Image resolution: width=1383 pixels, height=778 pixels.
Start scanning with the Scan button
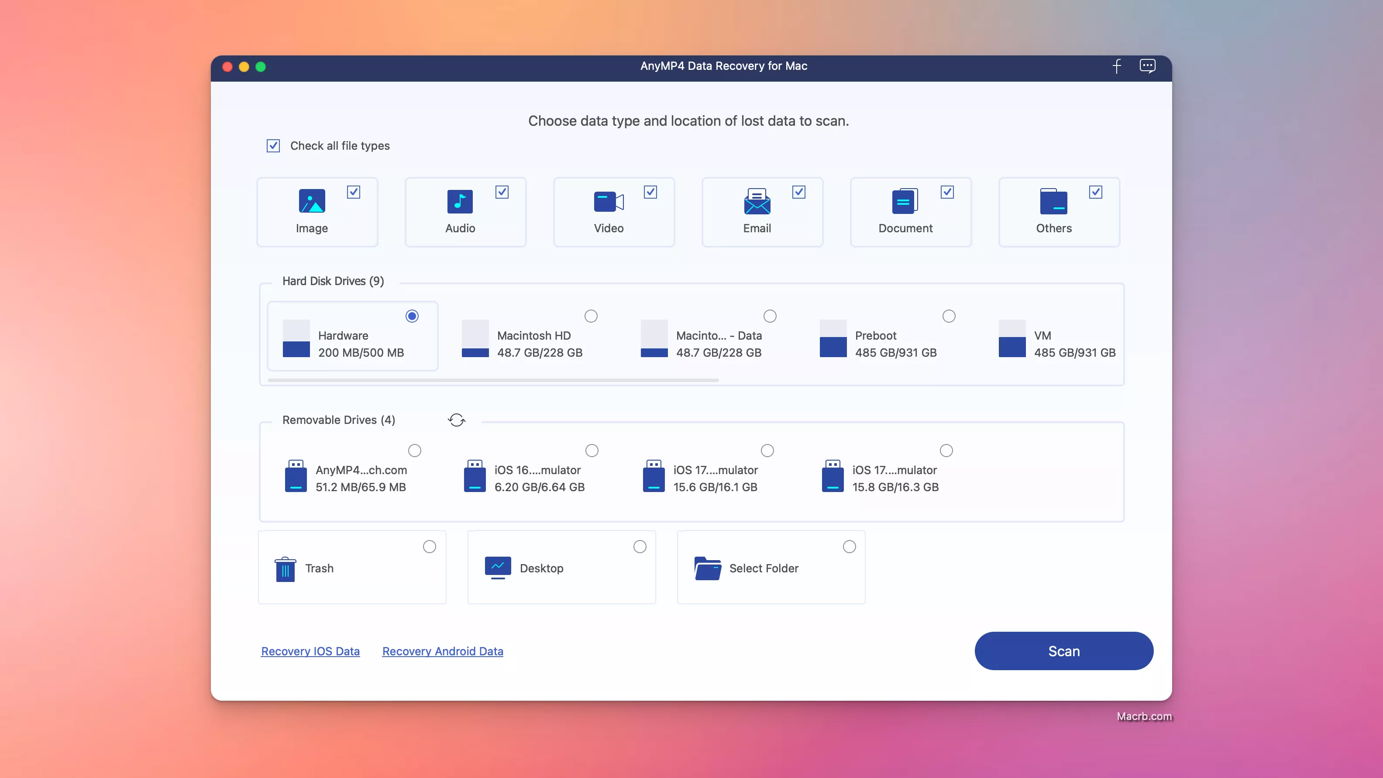point(1063,651)
